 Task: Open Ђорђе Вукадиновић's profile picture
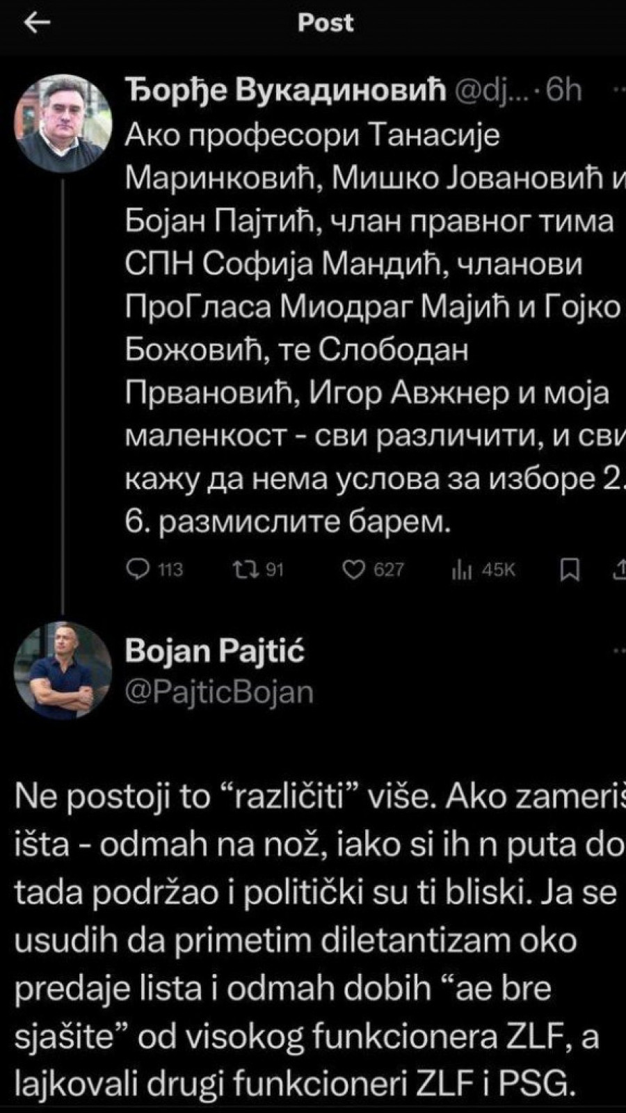(63, 125)
